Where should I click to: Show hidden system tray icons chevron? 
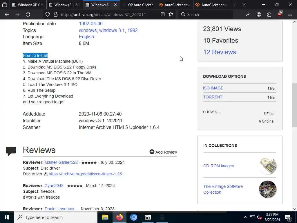coord(245,217)
